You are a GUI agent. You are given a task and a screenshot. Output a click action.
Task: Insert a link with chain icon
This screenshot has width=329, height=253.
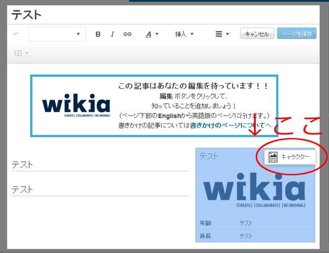pyautogui.click(x=128, y=34)
